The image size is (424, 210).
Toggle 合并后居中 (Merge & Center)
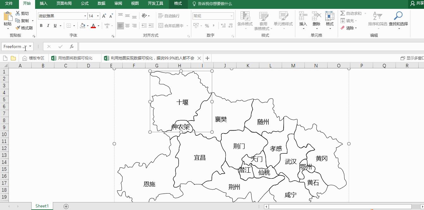tap(170, 25)
